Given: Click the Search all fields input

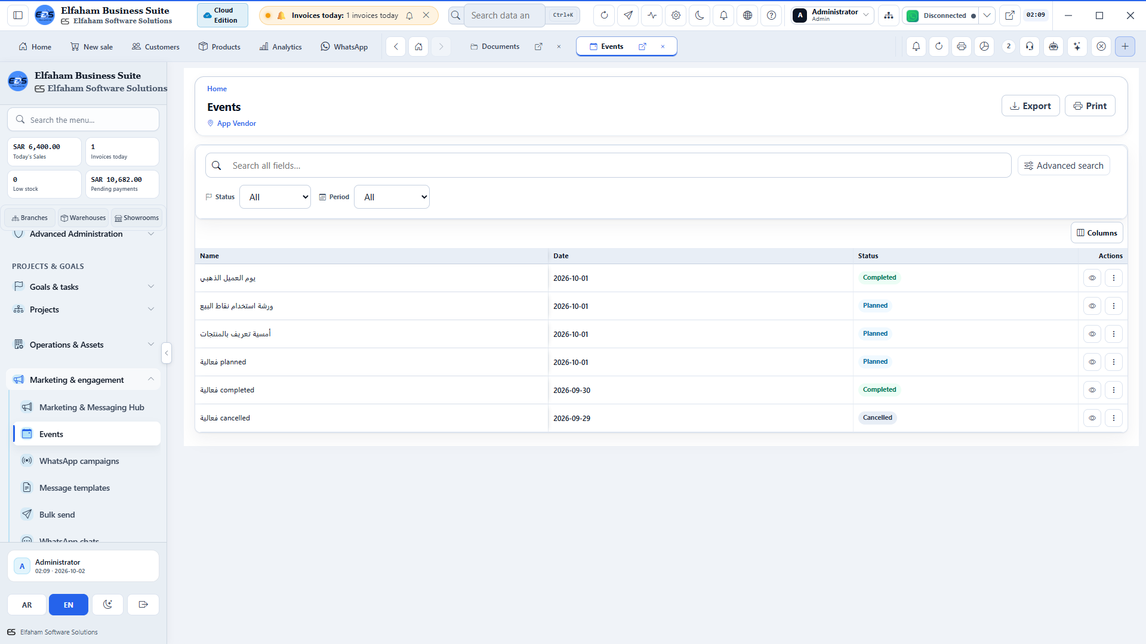Looking at the screenshot, I should click(x=608, y=166).
